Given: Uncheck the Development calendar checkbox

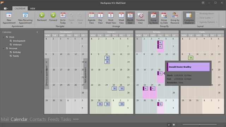Looking at the screenshot, I should coord(11,41).
